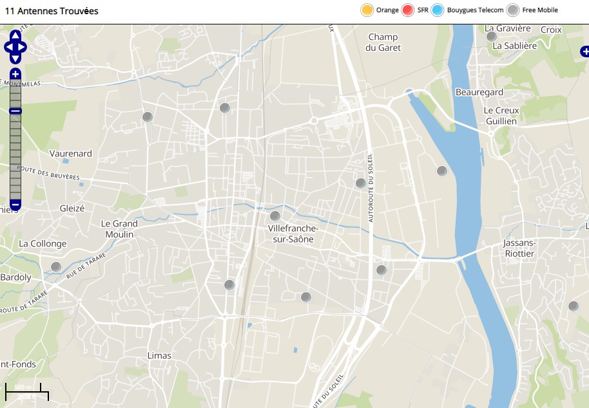
Task: Toggle the Orange operator filter circle
Action: pyautogui.click(x=367, y=10)
